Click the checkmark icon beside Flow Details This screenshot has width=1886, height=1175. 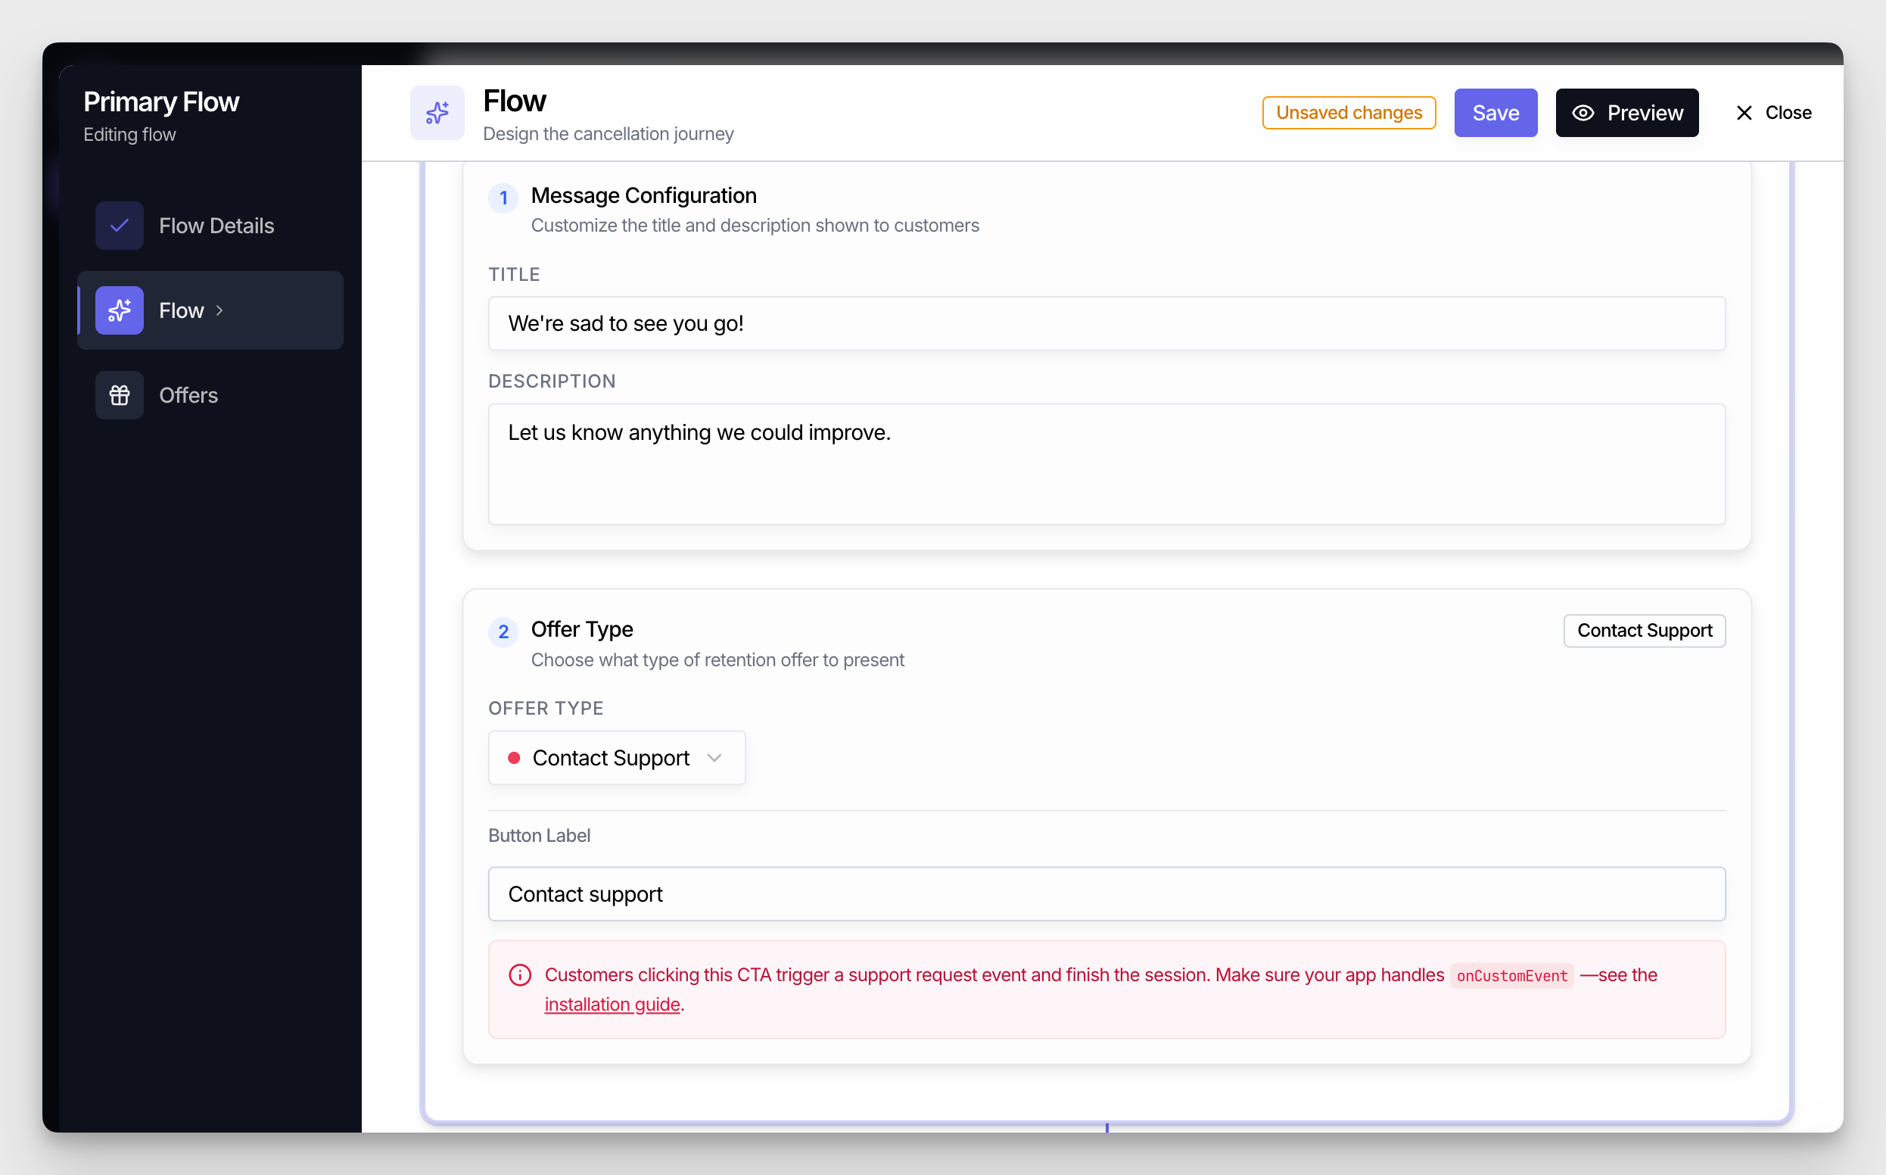[119, 226]
